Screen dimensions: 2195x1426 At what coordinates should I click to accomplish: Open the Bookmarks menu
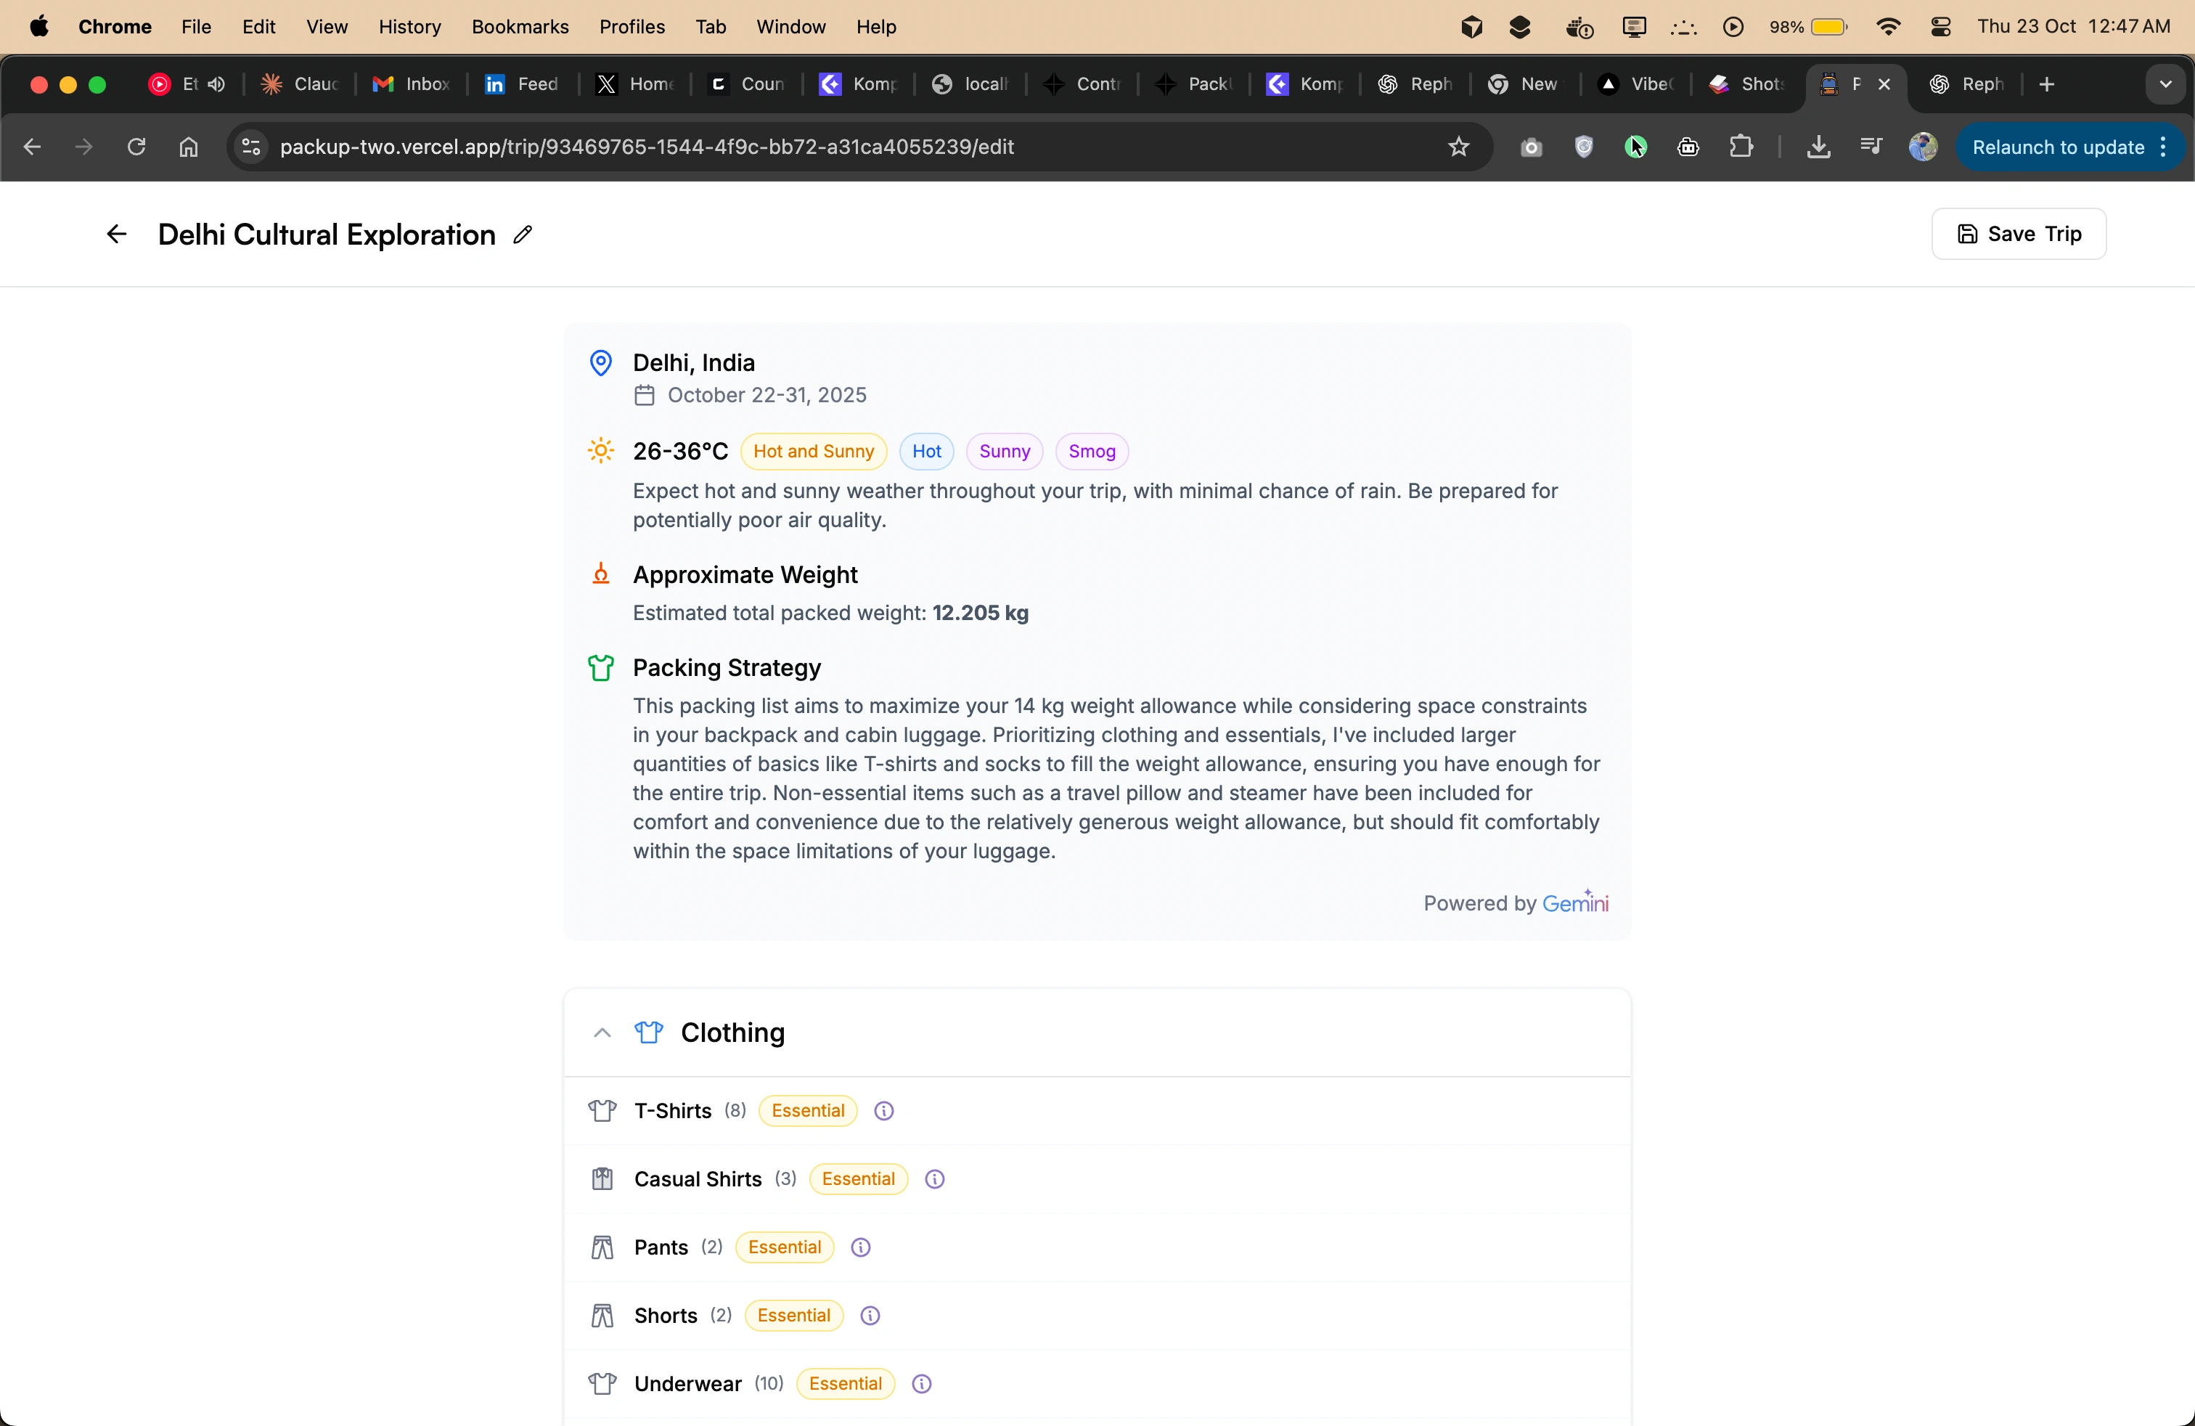coord(519,27)
